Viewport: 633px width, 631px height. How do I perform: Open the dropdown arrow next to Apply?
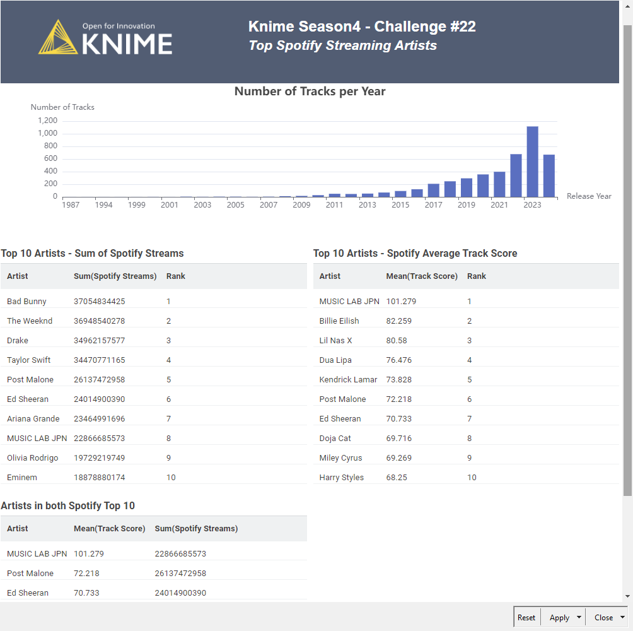[x=579, y=617]
